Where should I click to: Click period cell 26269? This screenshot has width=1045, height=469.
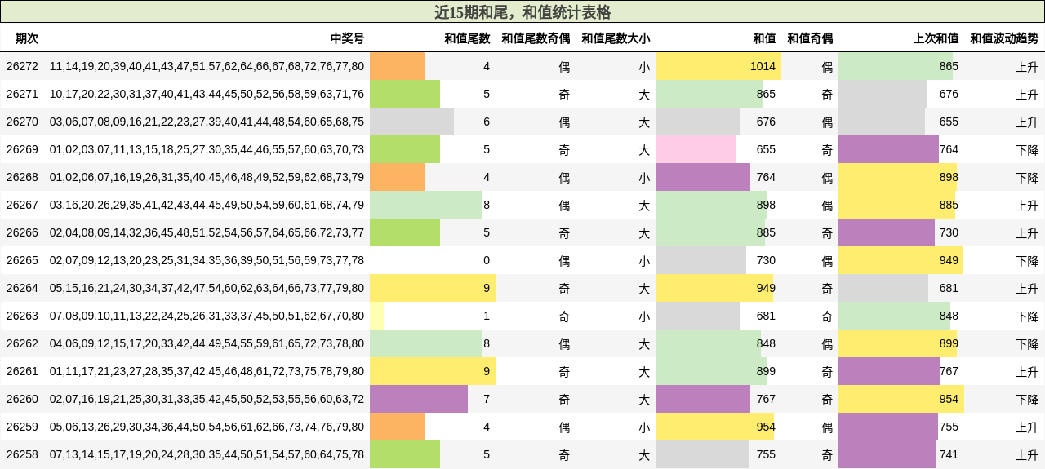tap(22, 149)
